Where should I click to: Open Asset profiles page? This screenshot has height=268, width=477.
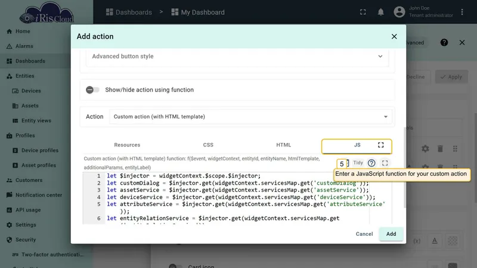tap(38, 166)
